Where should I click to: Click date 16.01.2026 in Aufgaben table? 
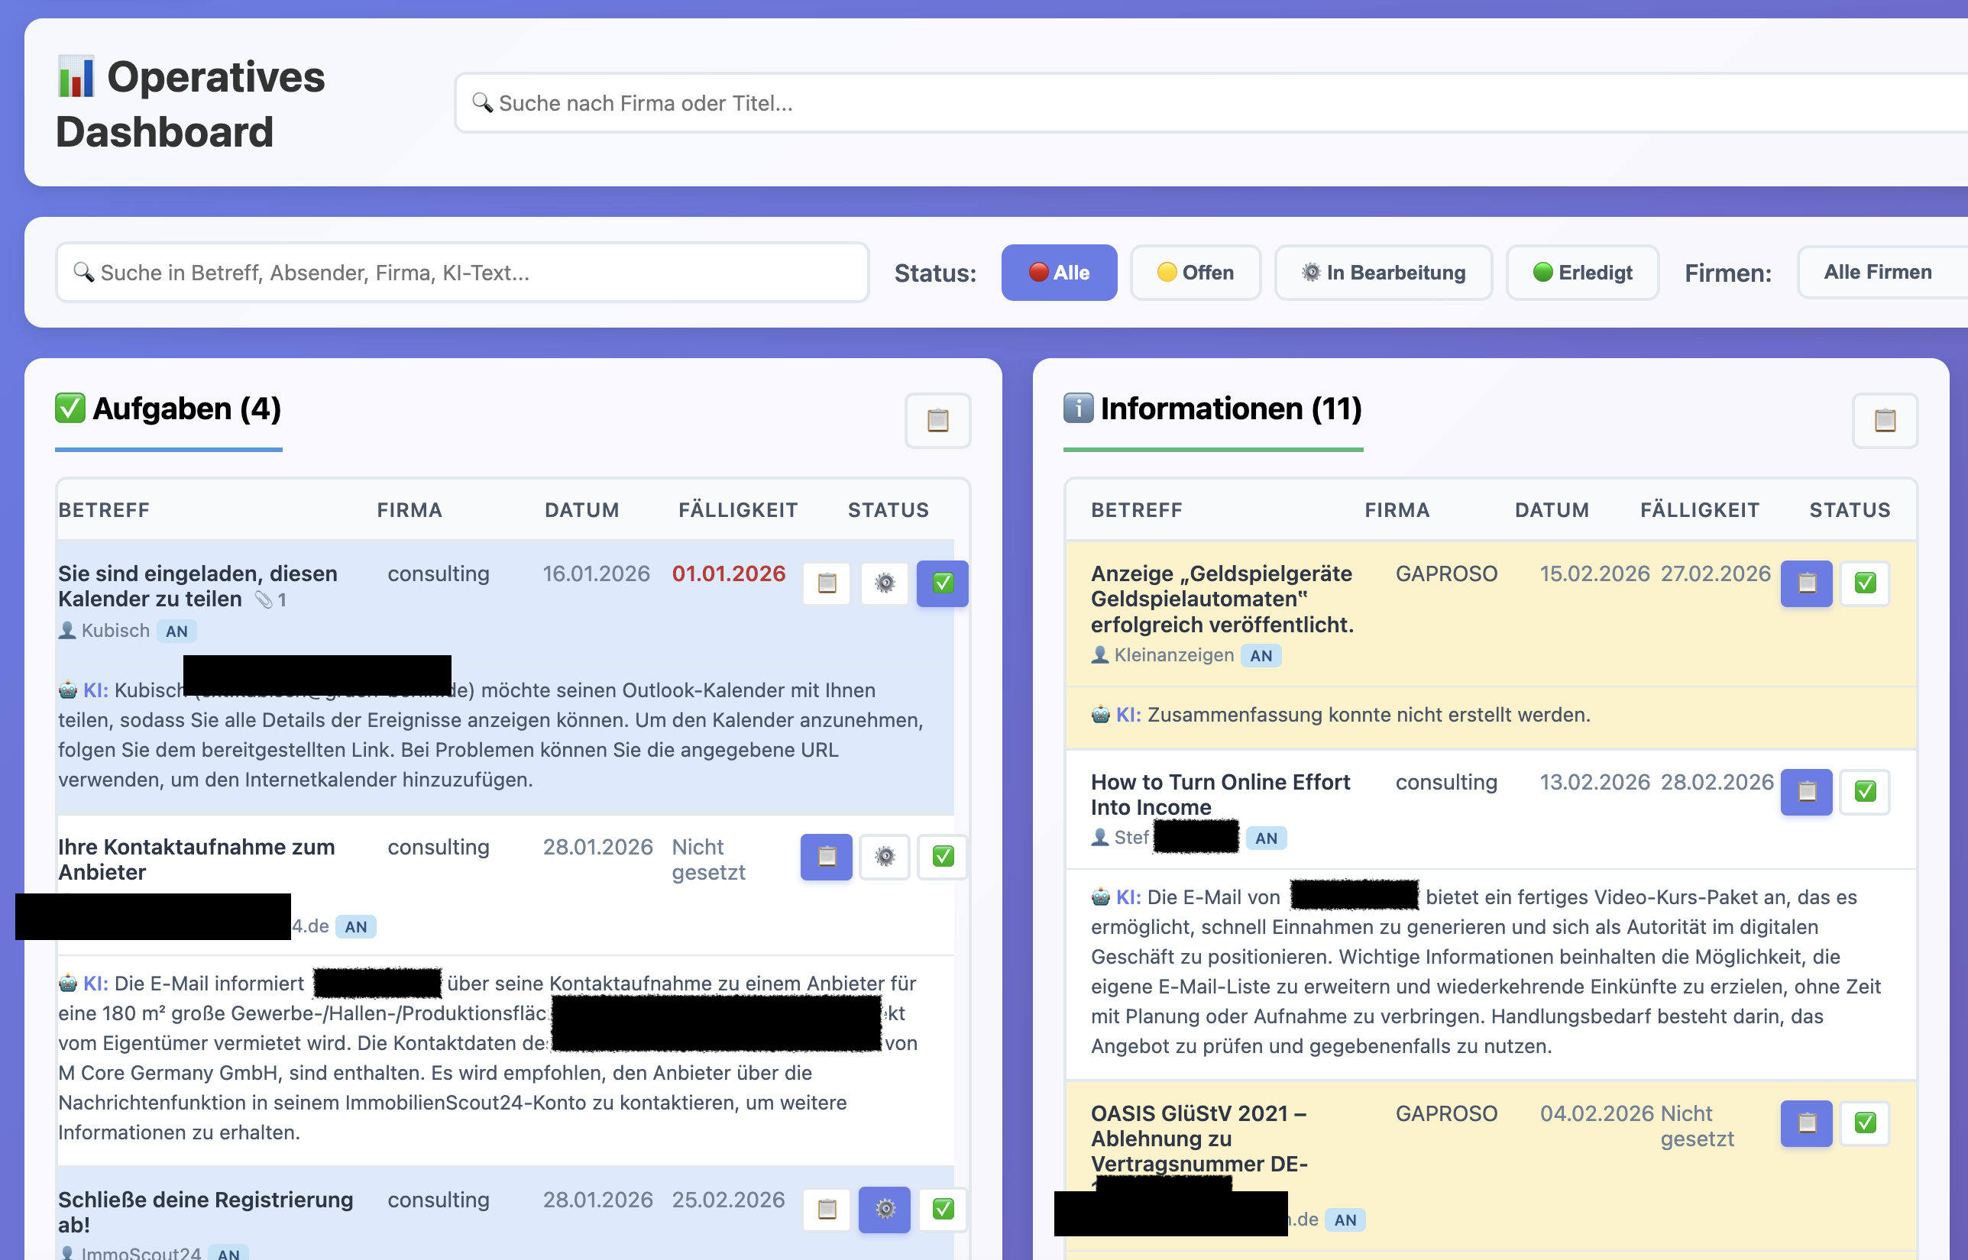596,573
